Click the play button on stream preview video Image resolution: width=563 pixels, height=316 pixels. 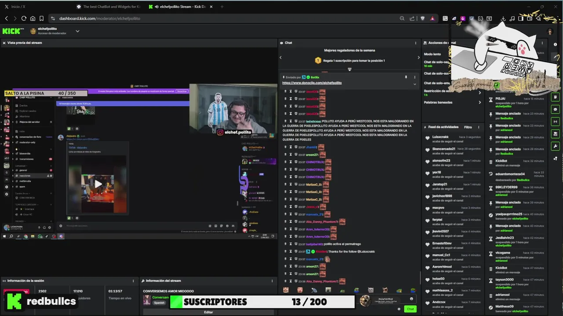click(98, 183)
